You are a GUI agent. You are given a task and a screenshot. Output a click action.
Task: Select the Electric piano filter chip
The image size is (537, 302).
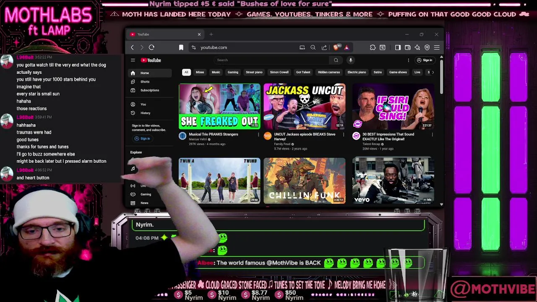click(357, 72)
